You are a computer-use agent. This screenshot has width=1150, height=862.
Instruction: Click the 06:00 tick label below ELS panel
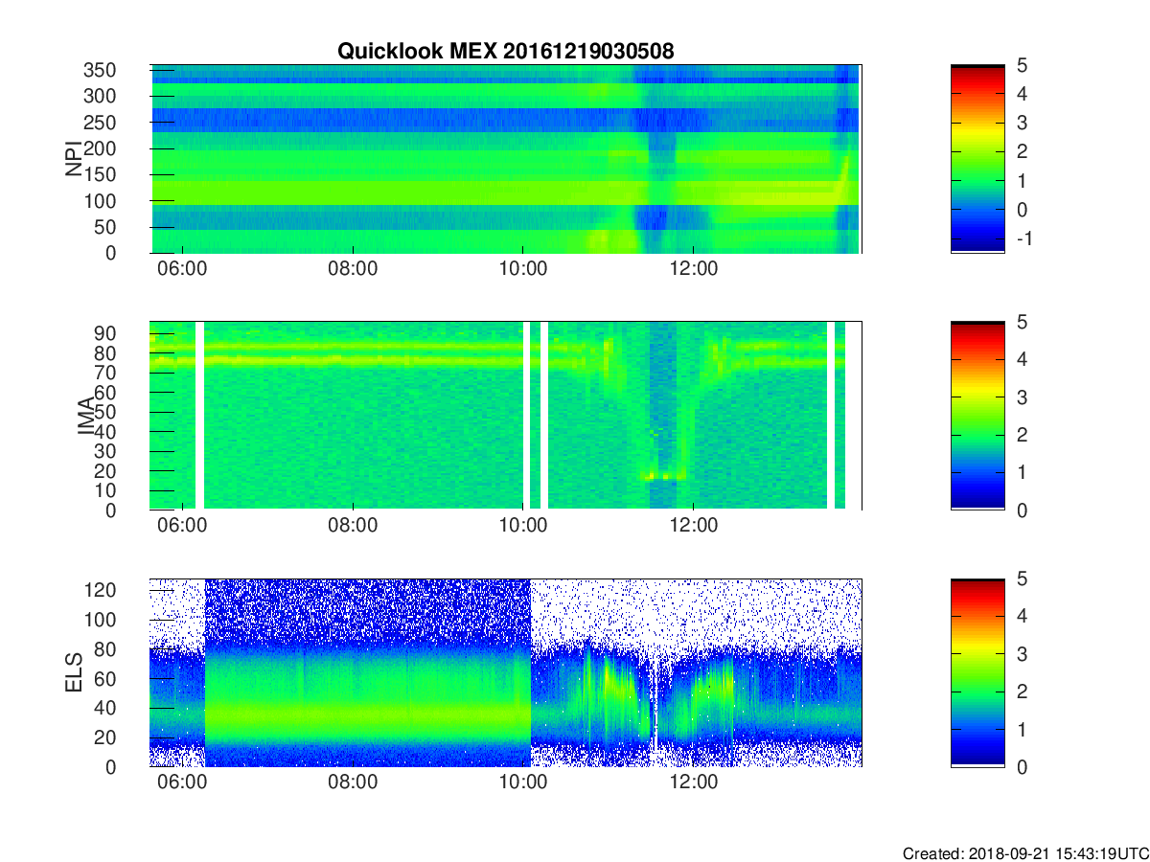pyautogui.click(x=183, y=783)
